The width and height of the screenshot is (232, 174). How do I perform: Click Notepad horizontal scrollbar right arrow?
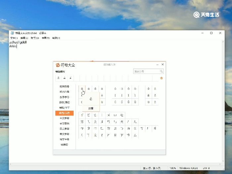[220, 164]
